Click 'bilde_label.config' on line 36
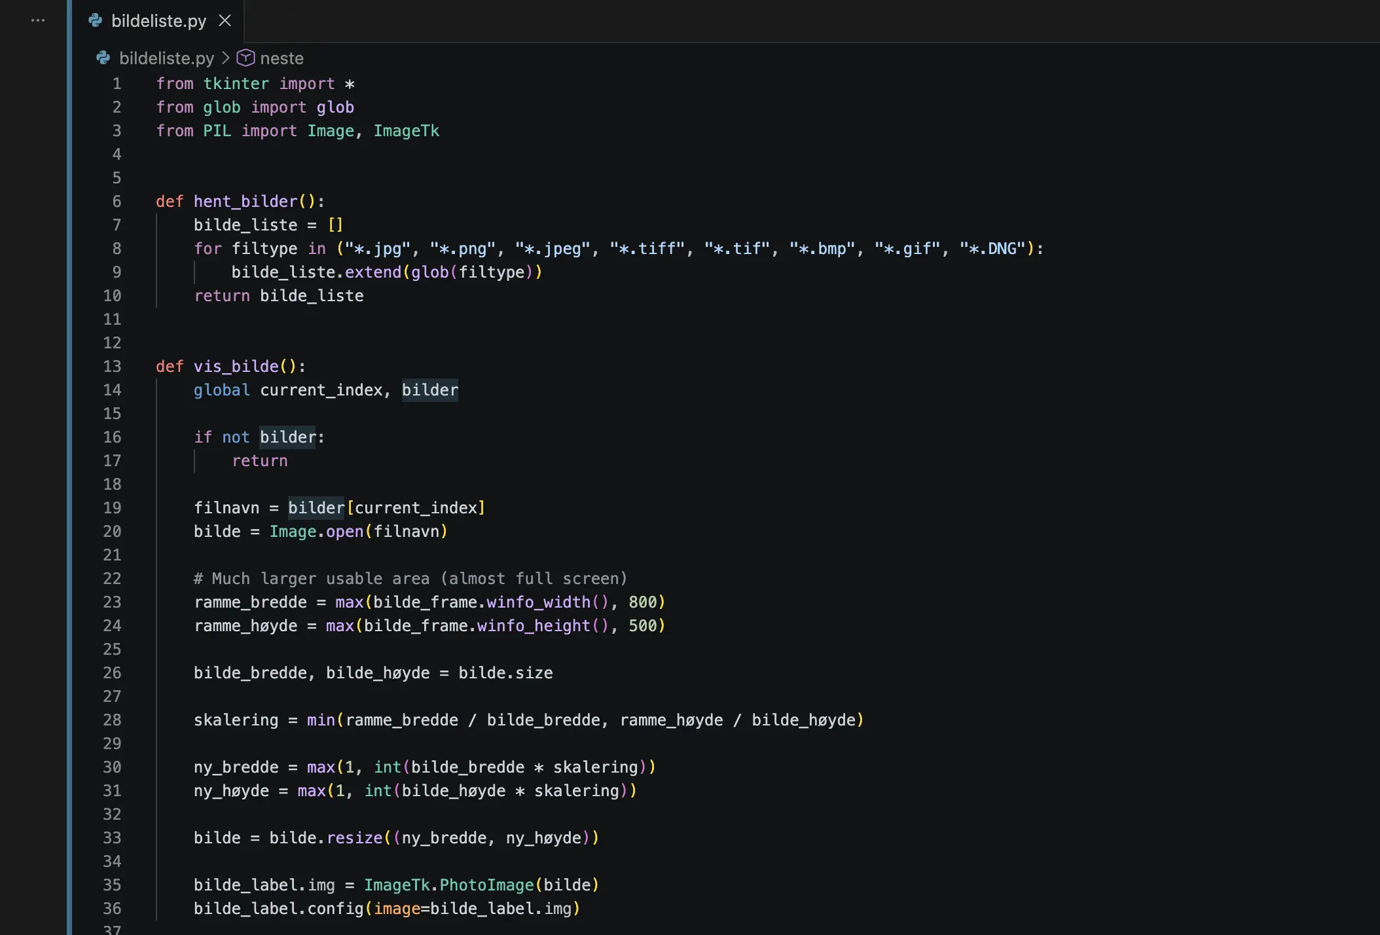The width and height of the screenshot is (1380, 935). pyautogui.click(x=279, y=909)
